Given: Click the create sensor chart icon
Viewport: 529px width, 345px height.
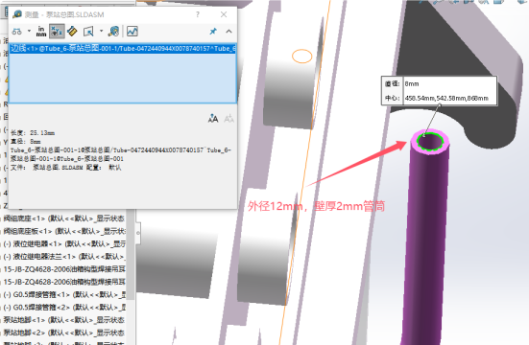Looking at the screenshot, I should tap(132, 32).
